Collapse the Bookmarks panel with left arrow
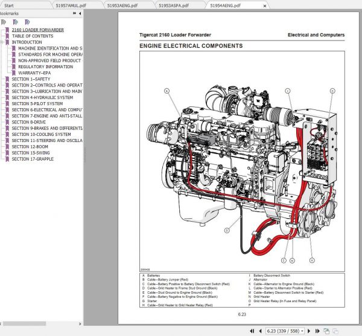 pyautogui.click(x=80, y=13)
